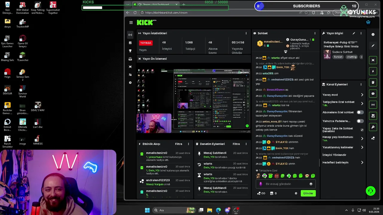Image resolution: width=383 pixels, height=215 pixels.
Task: Open the green headset support button
Action: point(370,191)
